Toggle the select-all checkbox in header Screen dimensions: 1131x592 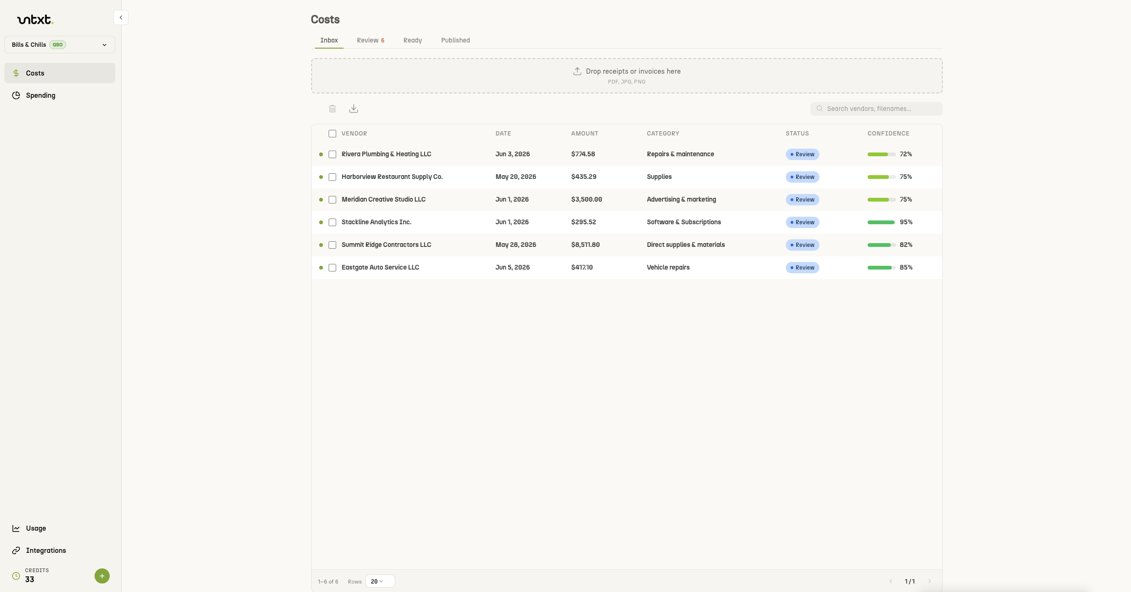tap(332, 134)
